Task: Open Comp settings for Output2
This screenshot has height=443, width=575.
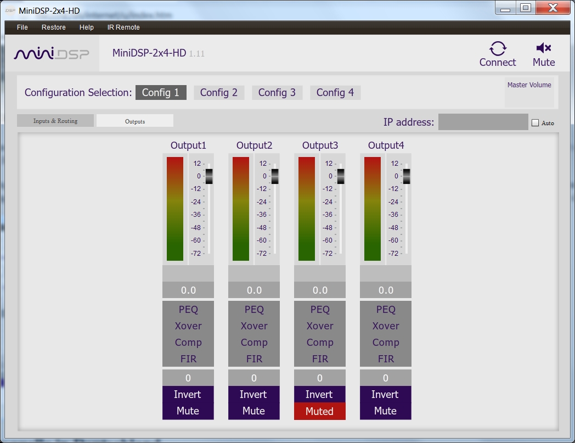Action: point(254,343)
